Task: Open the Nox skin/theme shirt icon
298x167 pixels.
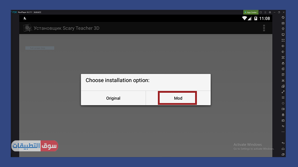Action: tap(261, 12)
